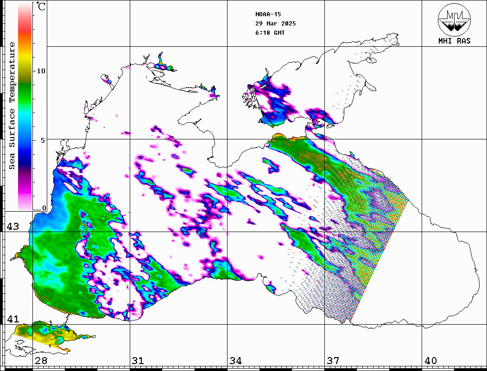Click the "0" tick on temperature scale
The width and height of the screenshot is (487, 371).
pyautogui.click(x=44, y=208)
